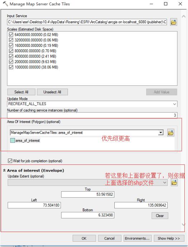Clear the envelope extent values
Screen dimensions: 188x247
pyautogui.click(x=160, y=216)
